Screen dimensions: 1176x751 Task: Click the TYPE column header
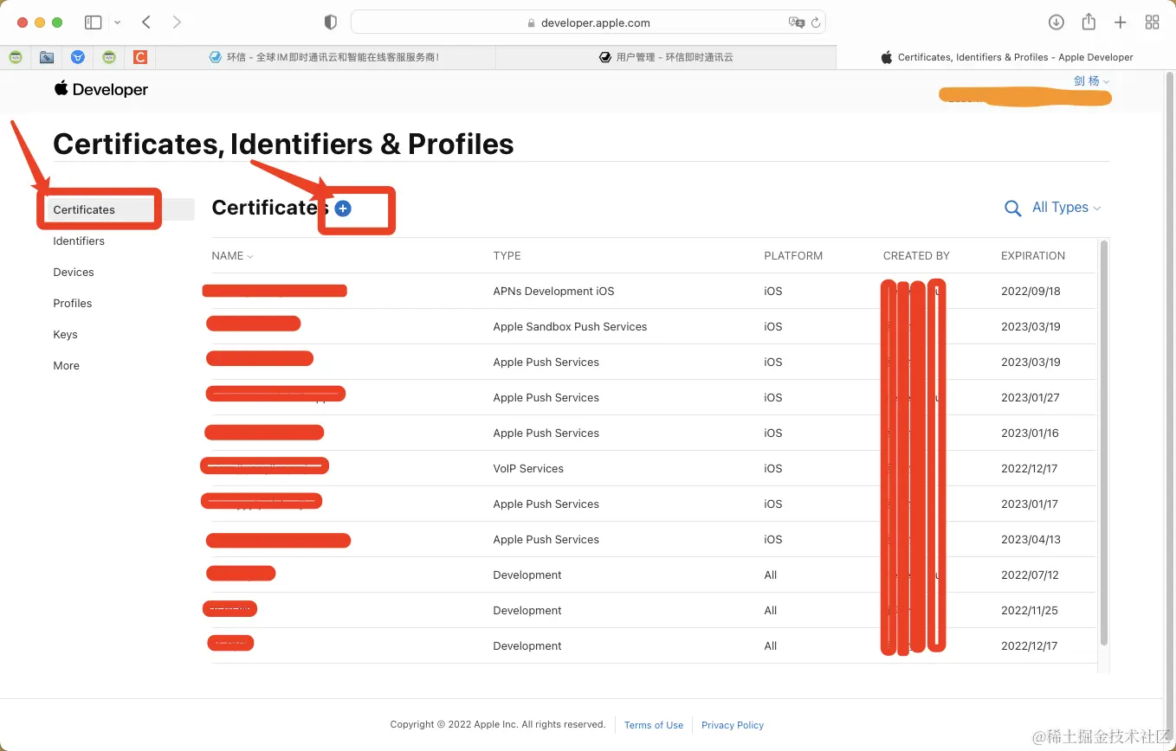(507, 255)
